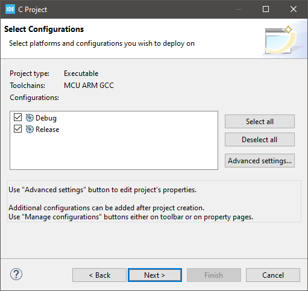Select the Release entry label in list

pyautogui.click(x=48, y=130)
